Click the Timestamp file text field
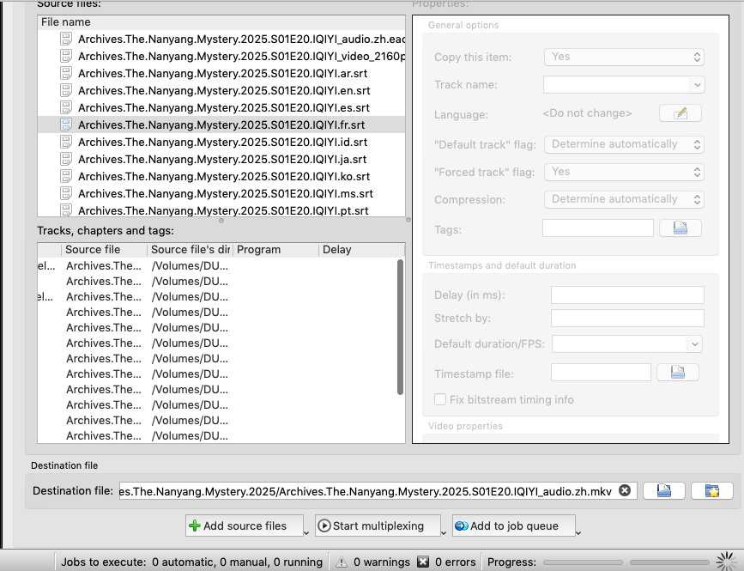 click(601, 373)
